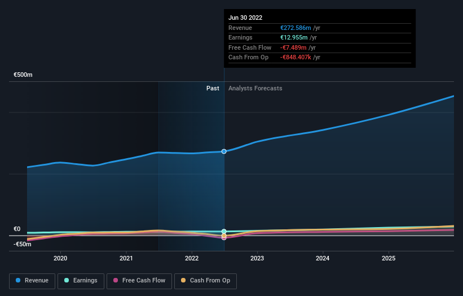Click the 2024 x-axis label
Screen dimensions: 463x296
point(323,258)
